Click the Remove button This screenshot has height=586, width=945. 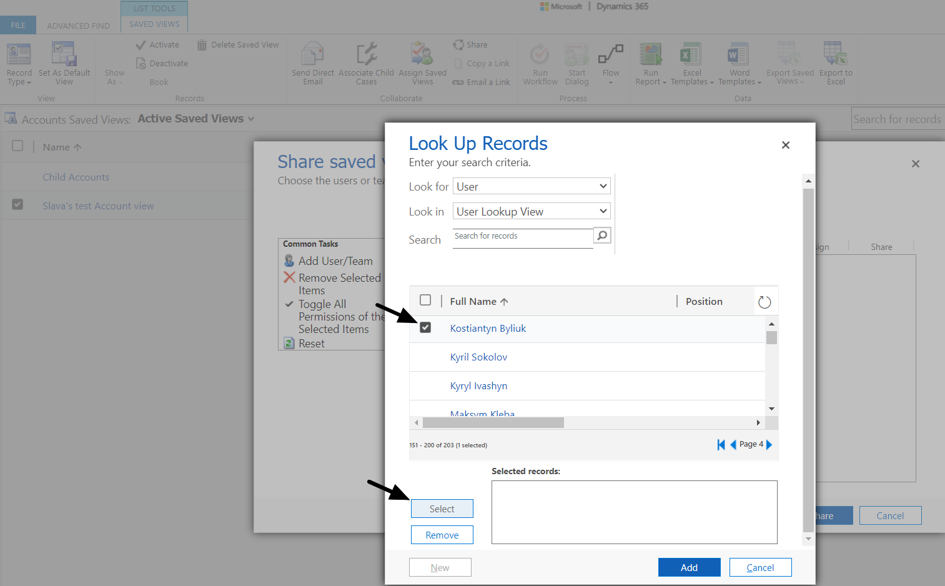(442, 535)
